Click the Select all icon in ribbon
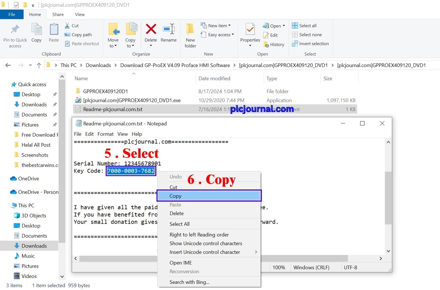This screenshot has width=440, height=290. click(x=295, y=26)
